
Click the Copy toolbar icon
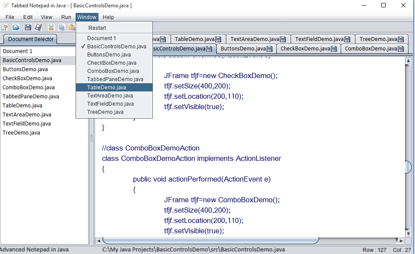pos(62,28)
